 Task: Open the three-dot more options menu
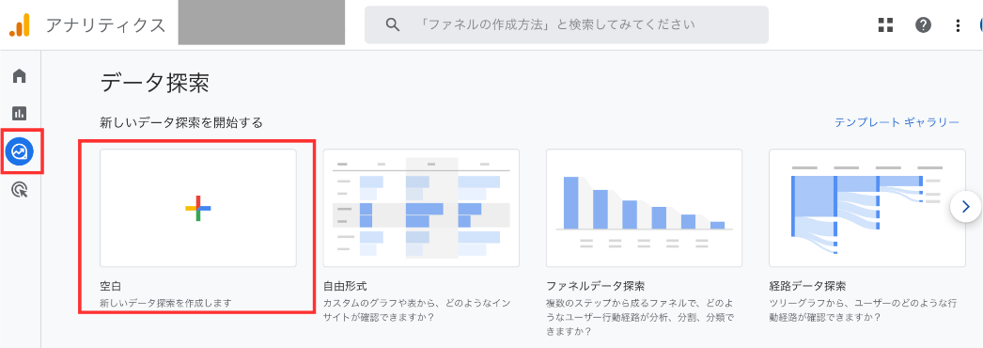pos(958,25)
